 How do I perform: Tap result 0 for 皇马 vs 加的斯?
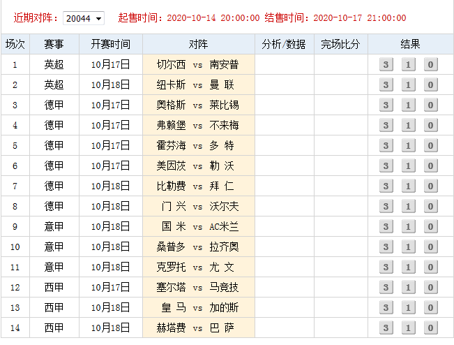pyautogui.click(x=430, y=307)
